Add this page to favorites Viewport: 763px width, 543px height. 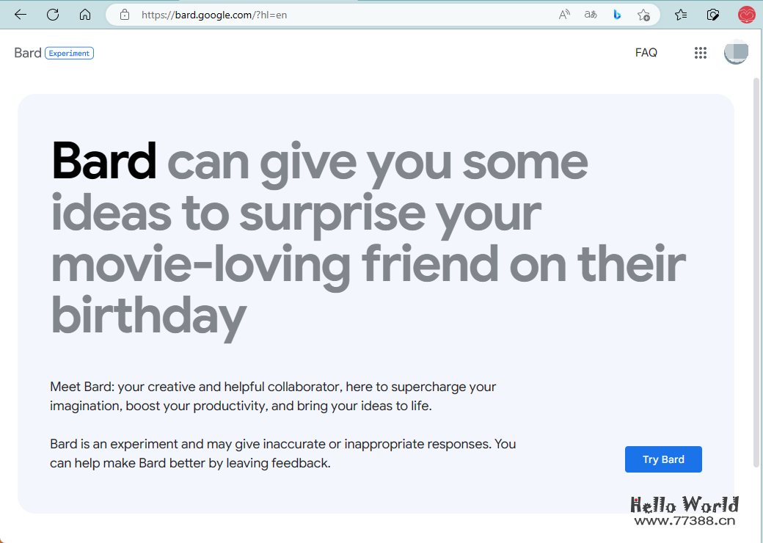click(x=643, y=14)
